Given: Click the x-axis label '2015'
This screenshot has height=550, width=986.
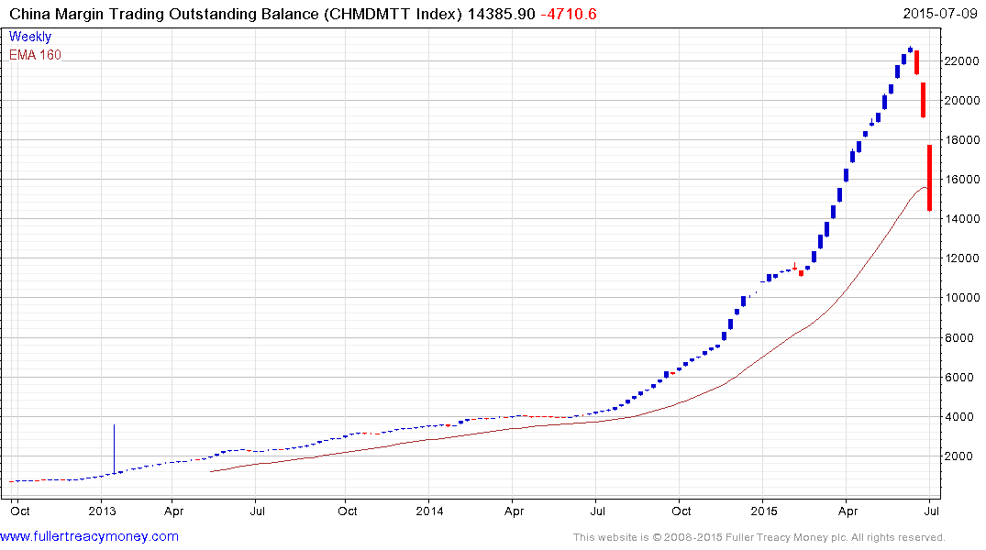Looking at the screenshot, I should [763, 511].
